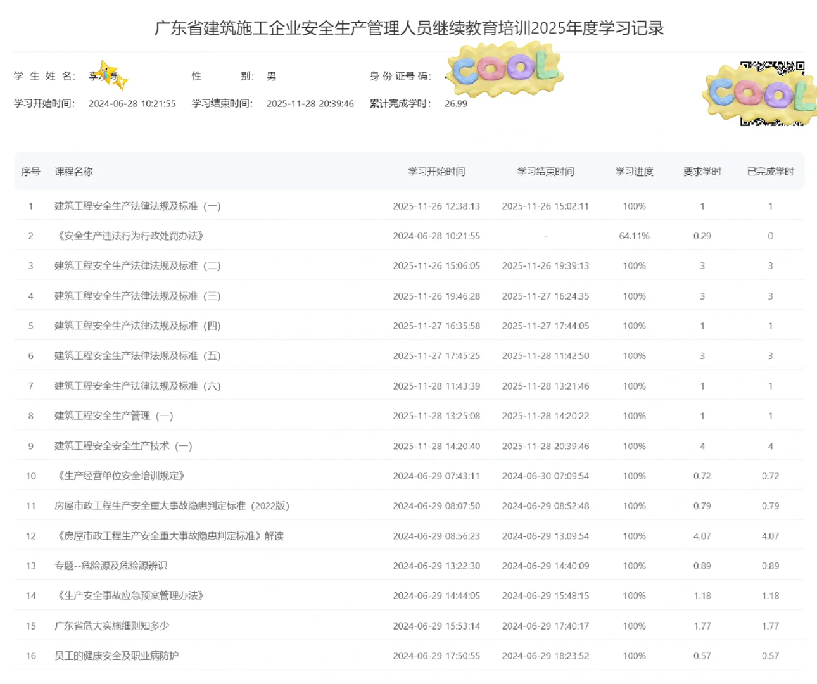Click the 课程名称 column header
This screenshot has width=817, height=684.
click(74, 171)
